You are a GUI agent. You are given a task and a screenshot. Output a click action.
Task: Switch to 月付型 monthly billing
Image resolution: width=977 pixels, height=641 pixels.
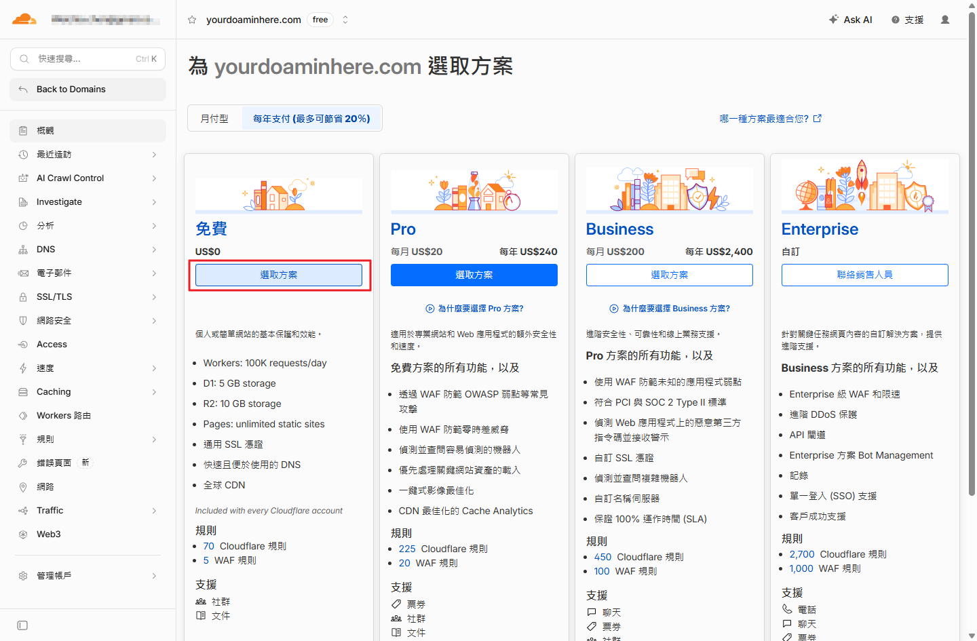click(x=214, y=119)
